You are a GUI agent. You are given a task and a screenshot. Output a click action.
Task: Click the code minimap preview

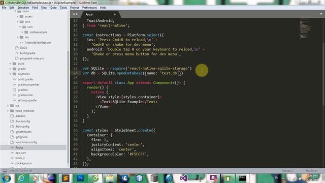click(305, 29)
